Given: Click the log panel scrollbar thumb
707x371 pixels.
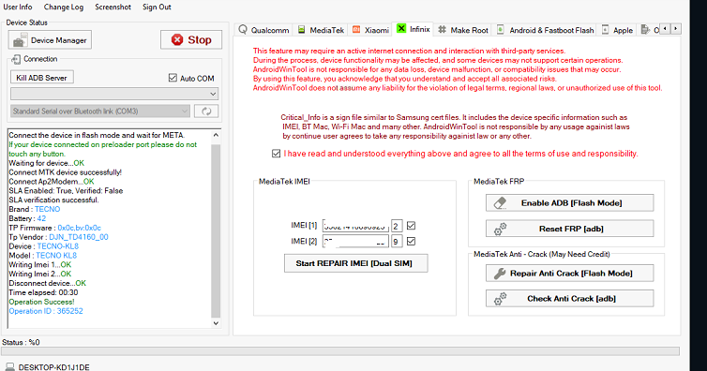Looking at the screenshot, I should tap(216, 231).
